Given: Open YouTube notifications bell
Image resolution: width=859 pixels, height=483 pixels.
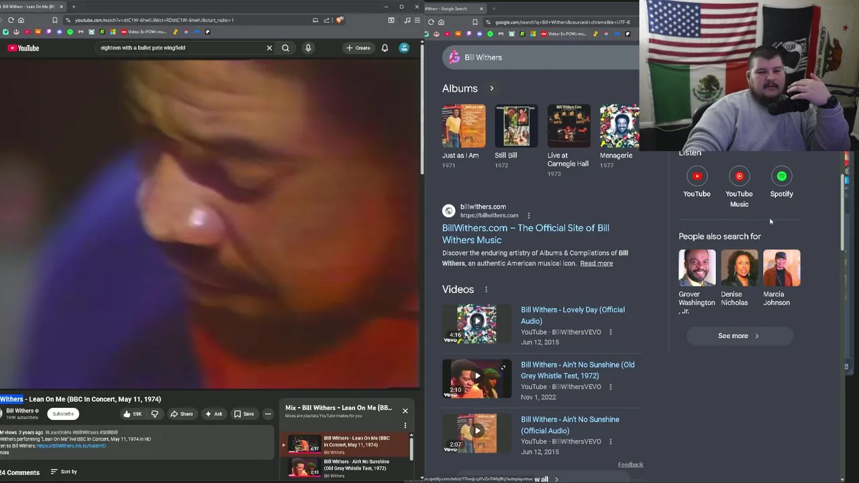Looking at the screenshot, I should click(x=385, y=48).
